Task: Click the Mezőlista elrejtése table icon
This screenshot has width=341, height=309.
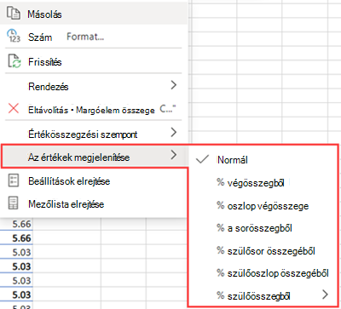Action: [x=13, y=203]
